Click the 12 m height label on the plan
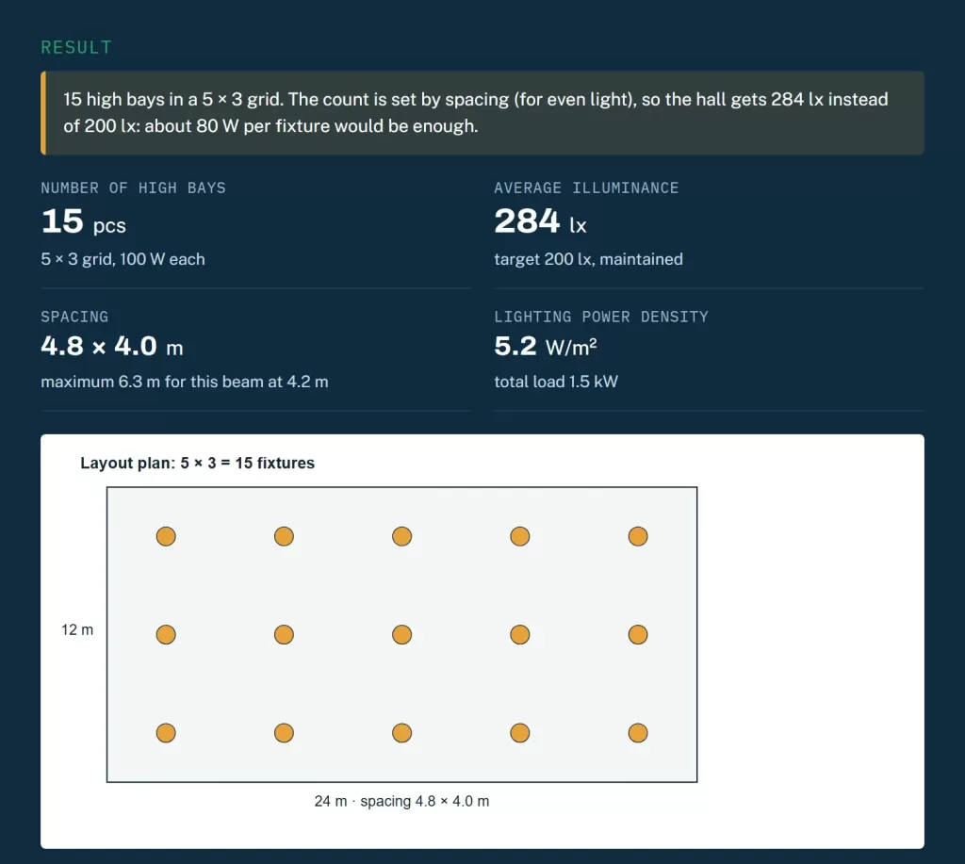The height and width of the screenshot is (864, 965). tap(77, 629)
